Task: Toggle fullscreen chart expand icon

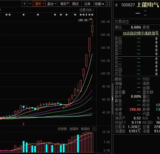Action: pos(108,4)
